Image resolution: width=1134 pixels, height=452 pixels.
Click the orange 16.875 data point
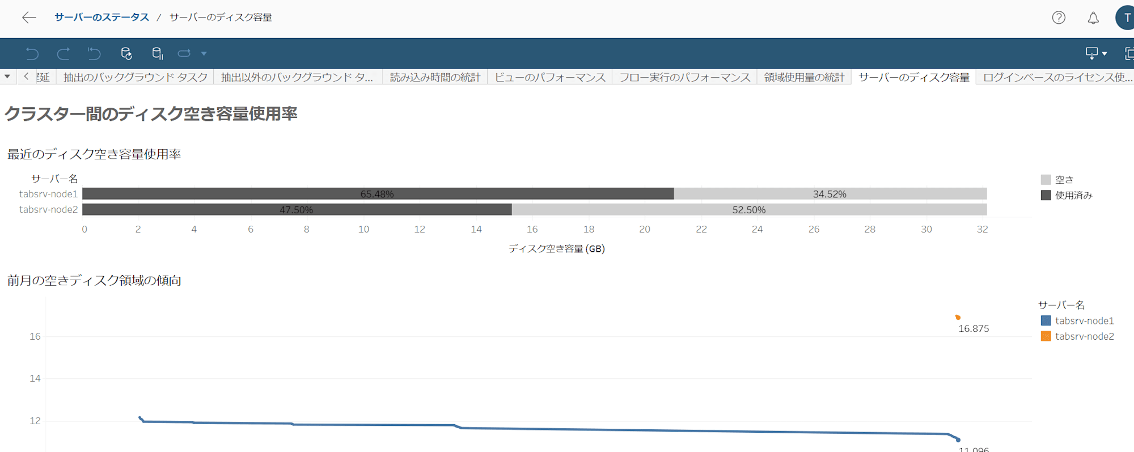(x=958, y=317)
